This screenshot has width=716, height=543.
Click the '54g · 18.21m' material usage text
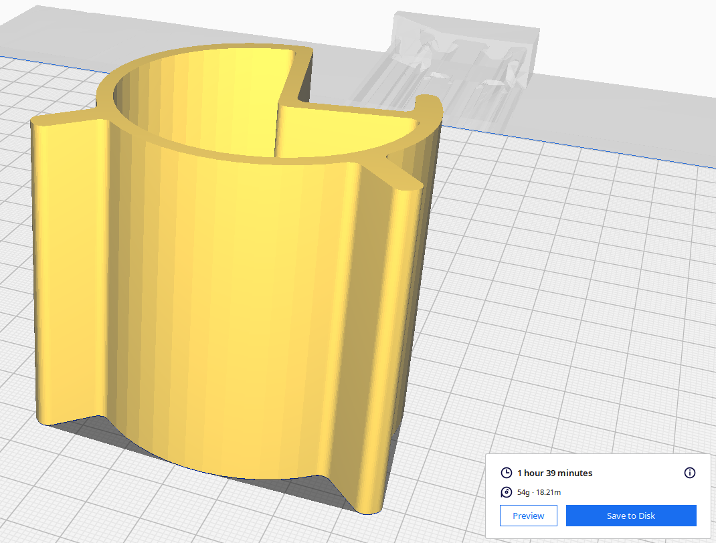click(x=539, y=493)
